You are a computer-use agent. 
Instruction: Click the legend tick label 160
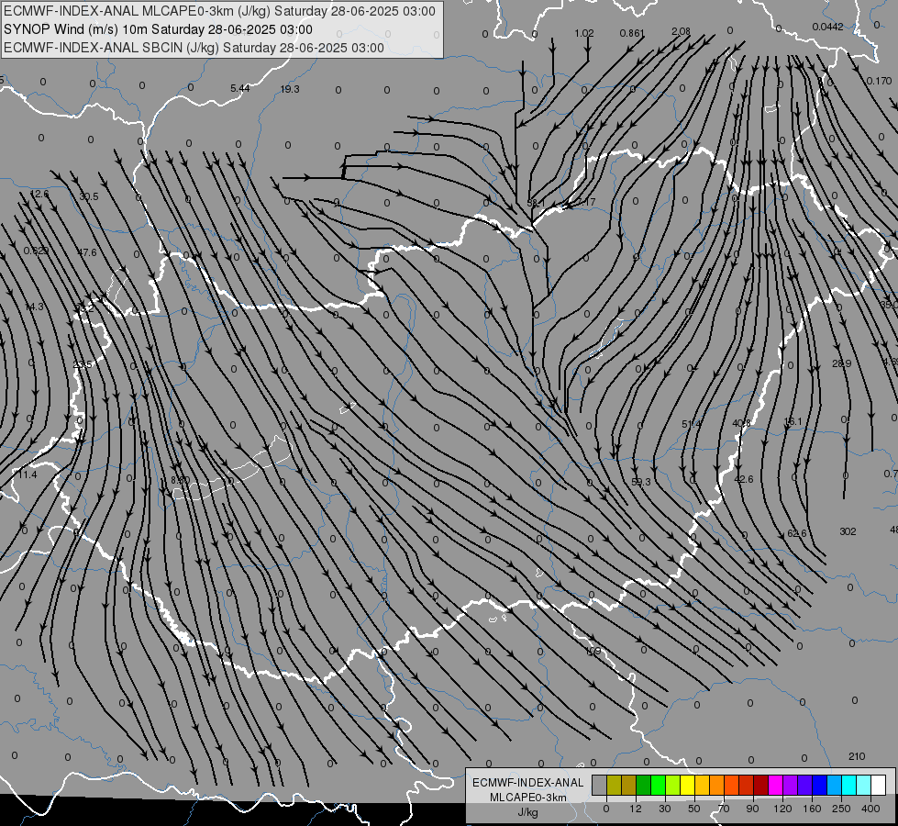(x=812, y=809)
